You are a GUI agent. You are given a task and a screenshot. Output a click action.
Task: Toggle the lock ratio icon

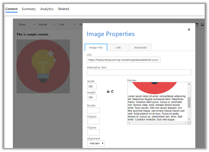pyautogui.click(x=108, y=91)
